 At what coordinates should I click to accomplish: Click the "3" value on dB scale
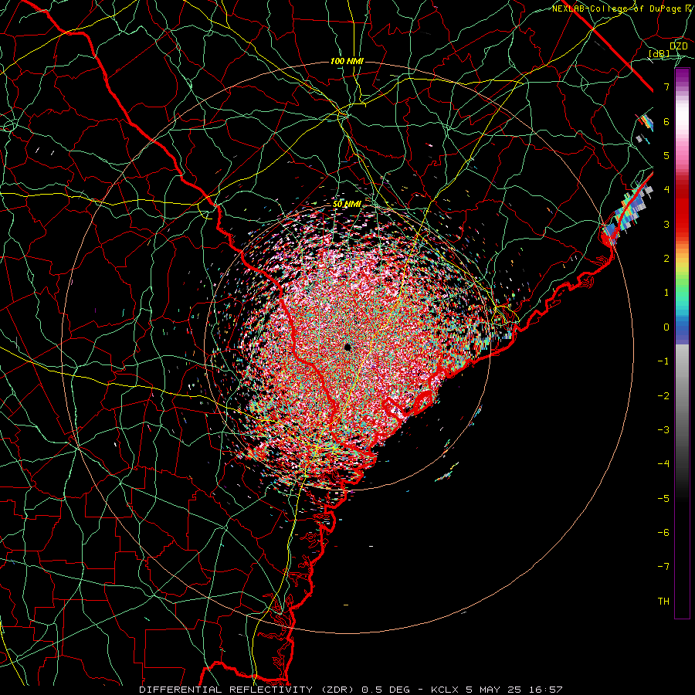[x=666, y=224]
